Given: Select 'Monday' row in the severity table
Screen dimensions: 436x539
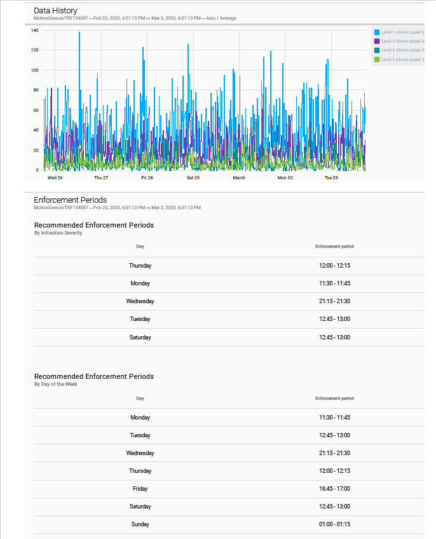Looking at the screenshot, I should click(229, 283).
